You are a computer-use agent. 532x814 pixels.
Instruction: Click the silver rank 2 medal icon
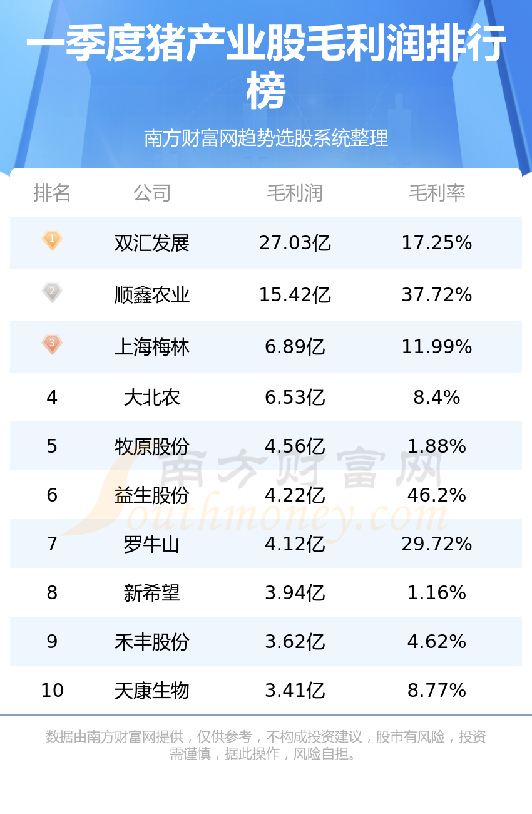[52, 292]
